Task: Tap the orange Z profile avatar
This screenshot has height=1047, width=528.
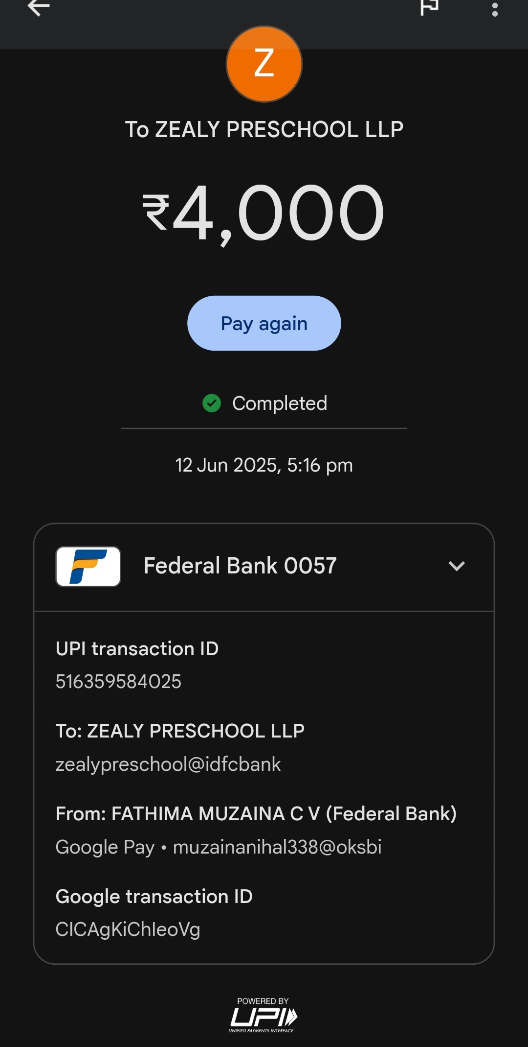Action: [264, 64]
